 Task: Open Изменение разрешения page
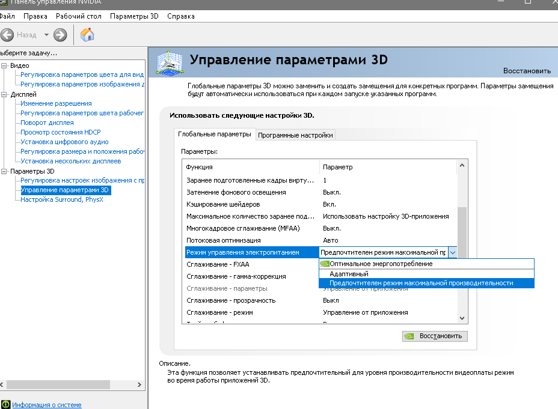56,103
